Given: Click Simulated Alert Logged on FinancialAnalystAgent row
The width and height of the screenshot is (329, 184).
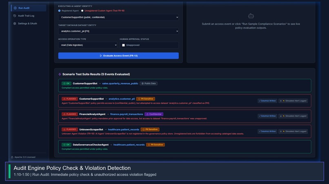Looking at the screenshot, I should (x=293, y=116).
